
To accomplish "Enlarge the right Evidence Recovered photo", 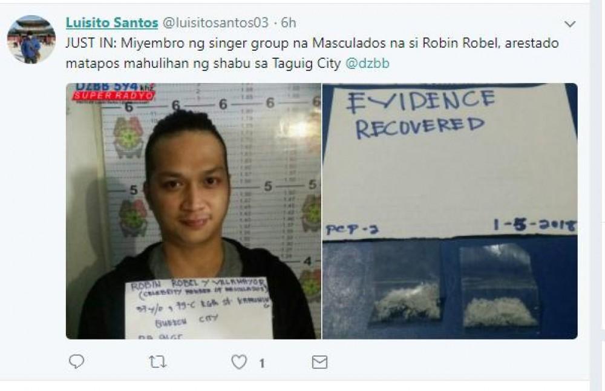I will pos(450,211).
